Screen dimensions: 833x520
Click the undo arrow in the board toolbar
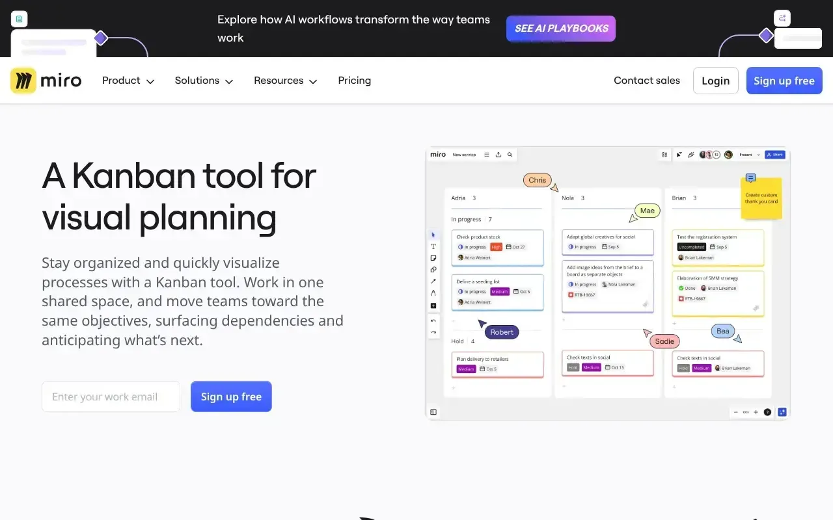pyautogui.click(x=433, y=320)
